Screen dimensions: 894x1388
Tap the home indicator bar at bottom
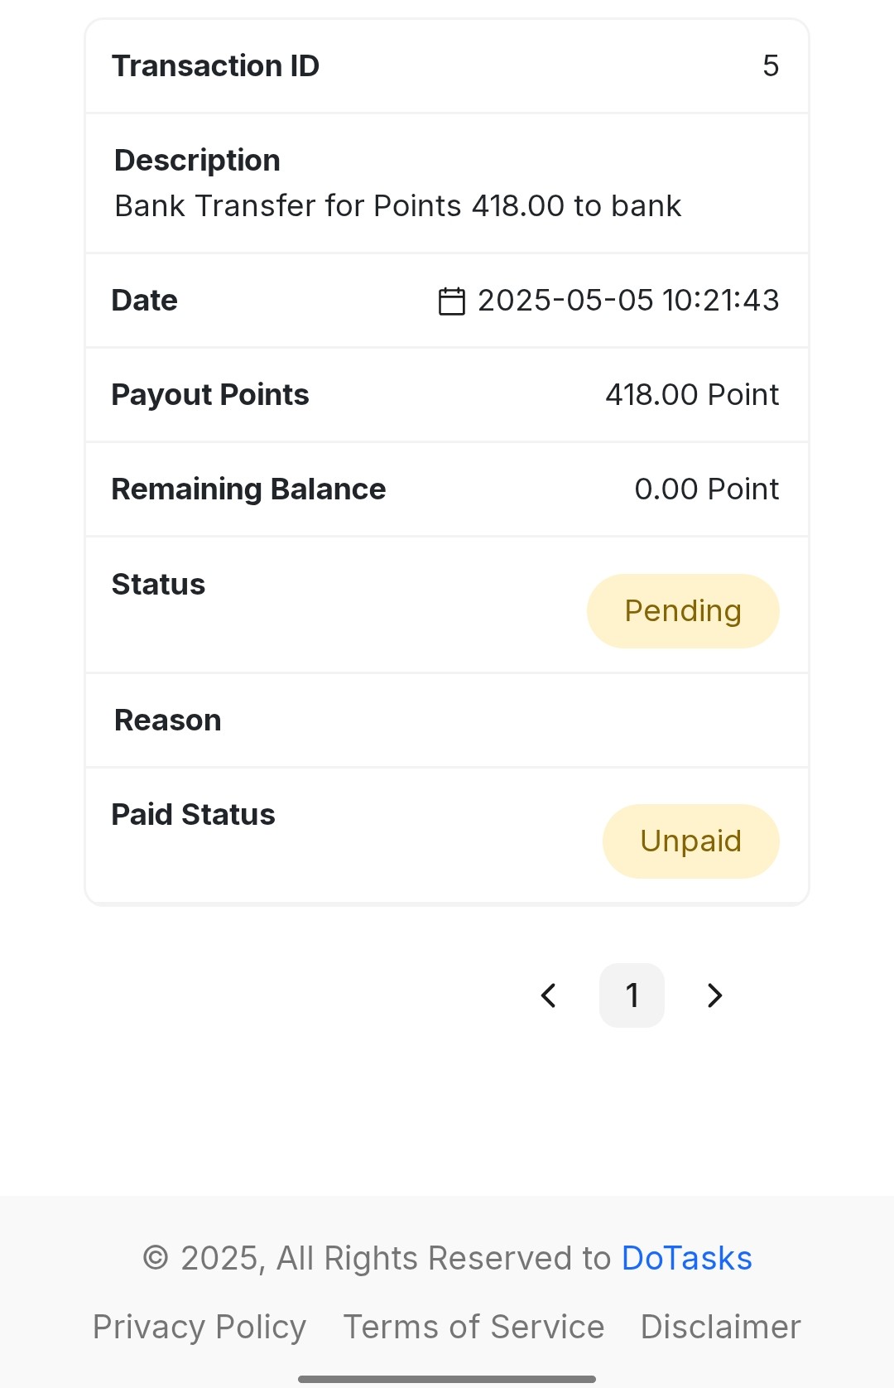pos(447,1379)
